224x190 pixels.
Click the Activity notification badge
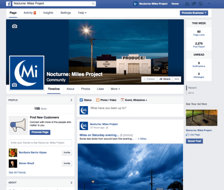pyautogui.click(x=35, y=13)
